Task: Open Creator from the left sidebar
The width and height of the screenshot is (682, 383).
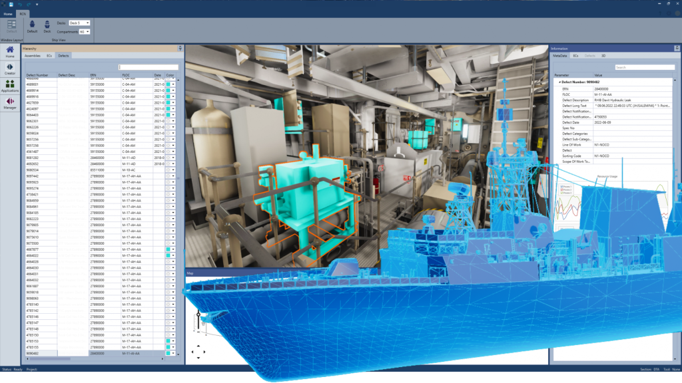Action: tap(10, 69)
